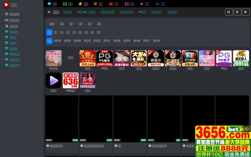This screenshot has width=251, height=157.
Task: Open the purple play app icon
Action: pos(53,81)
